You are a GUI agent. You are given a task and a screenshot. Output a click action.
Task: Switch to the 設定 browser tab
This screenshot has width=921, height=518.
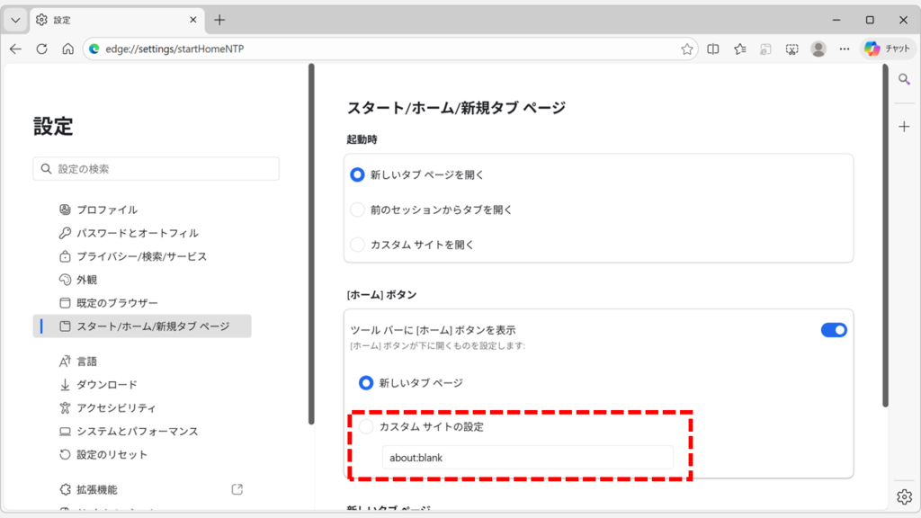[x=108, y=18]
